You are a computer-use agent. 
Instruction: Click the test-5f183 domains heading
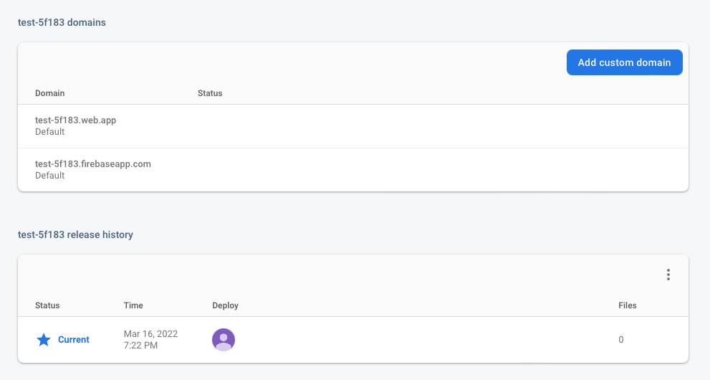pyautogui.click(x=62, y=22)
